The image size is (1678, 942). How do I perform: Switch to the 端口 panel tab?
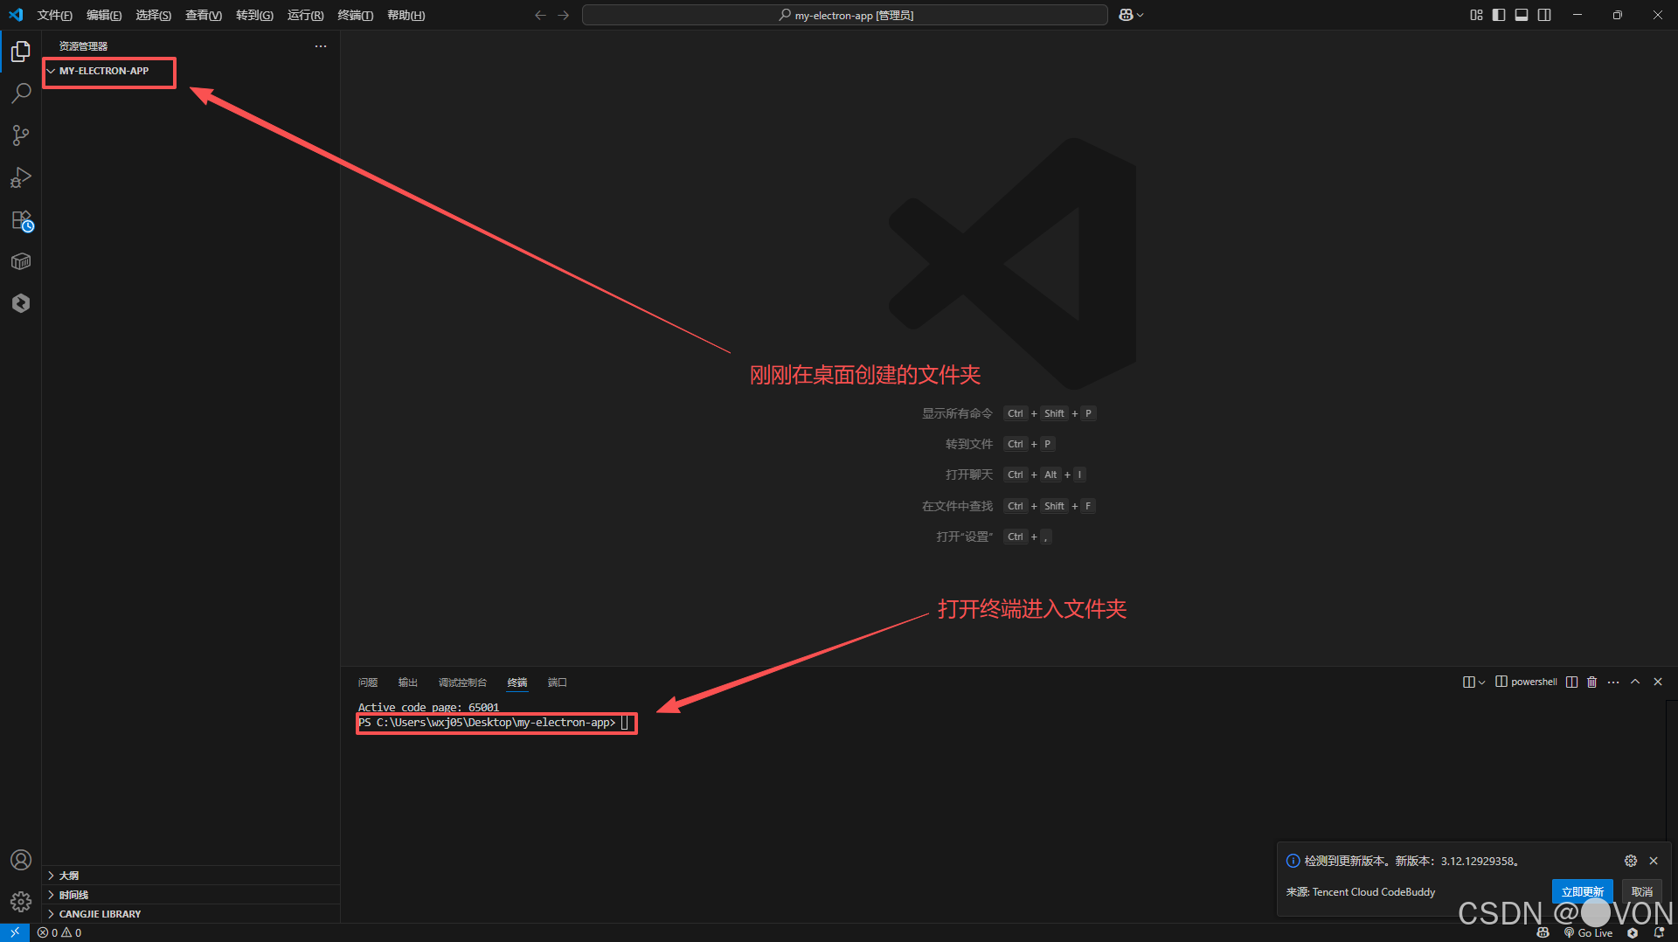(558, 682)
